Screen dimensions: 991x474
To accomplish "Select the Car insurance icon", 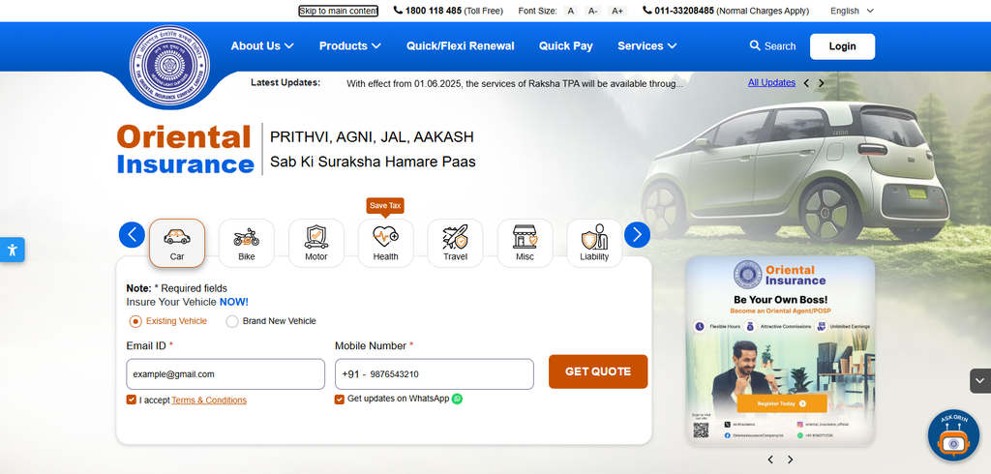I will pos(177,243).
